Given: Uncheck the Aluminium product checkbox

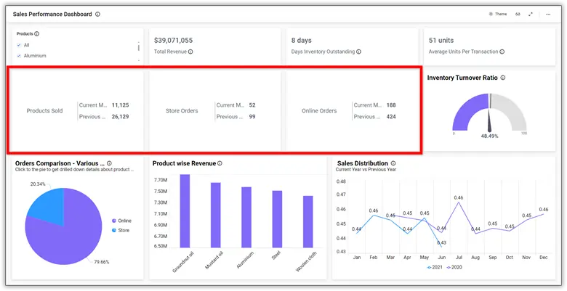Looking at the screenshot, I should 19,56.
